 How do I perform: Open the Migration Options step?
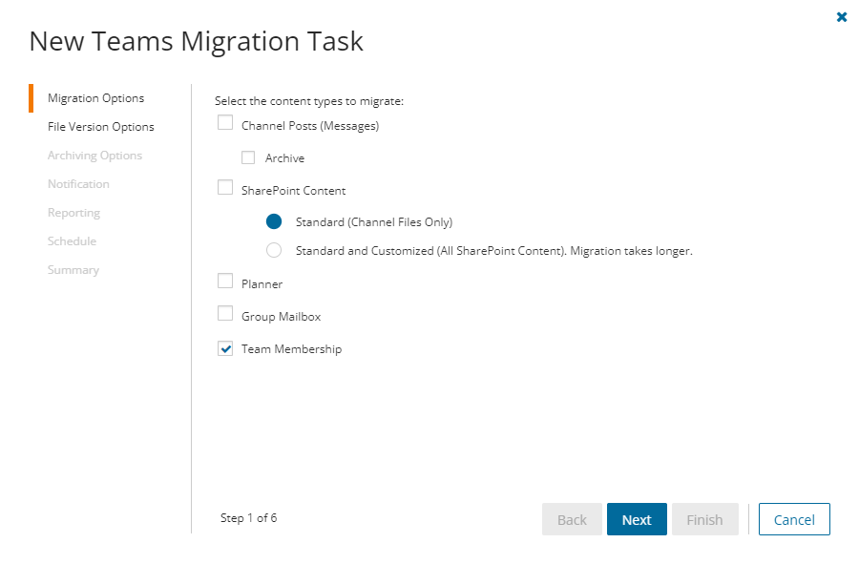(95, 98)
